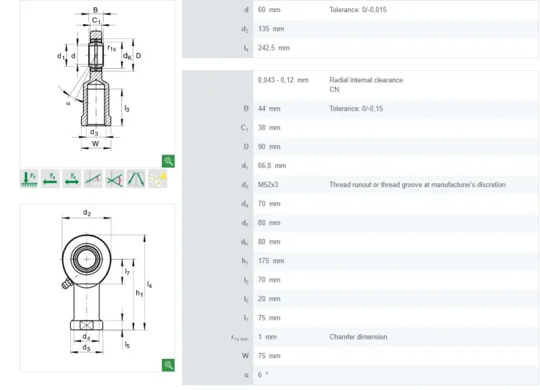Click the M52x3 thread value
The width and height of the screenshot is (540, 390).
(x=268, y=185)
